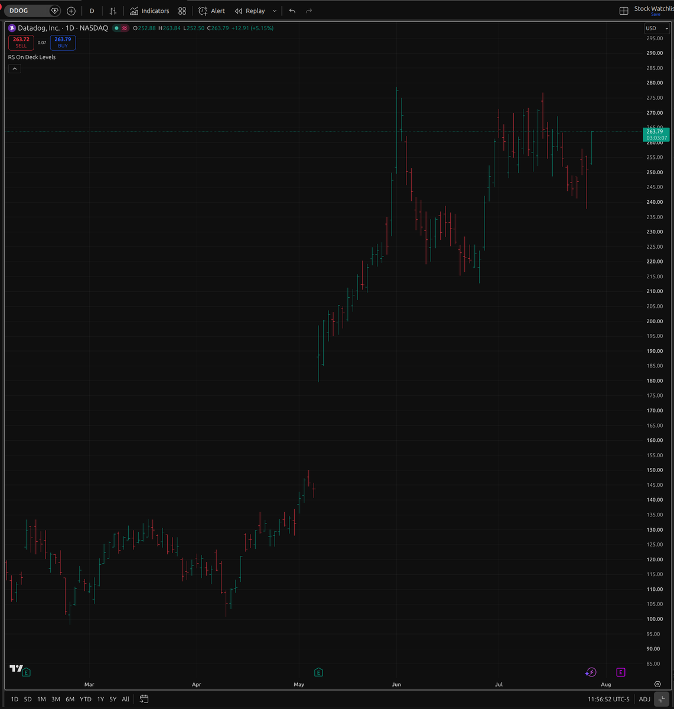The height and width of the screenshot is (709, 674).
Task: Open indicator templates grid icon
Action: tap(182, 11)
